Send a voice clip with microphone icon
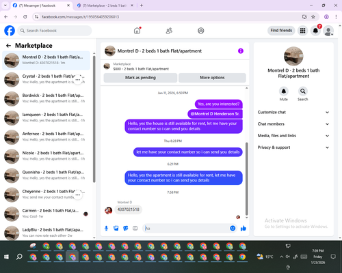 pos(106,228)
